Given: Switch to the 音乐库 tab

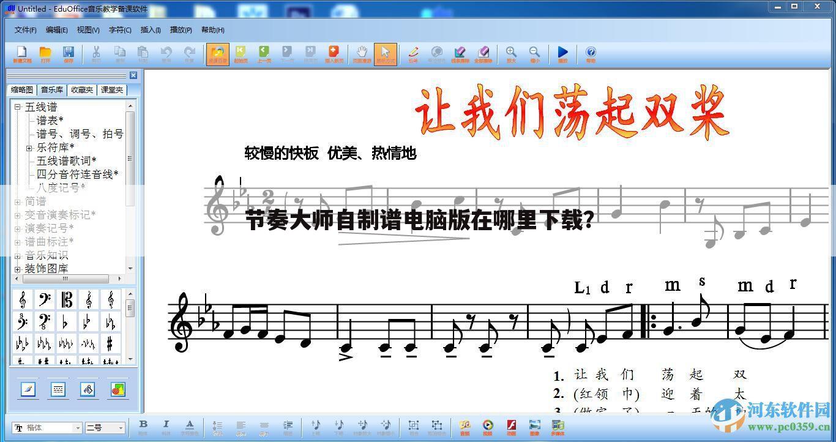Looking at the screenshot, I should click(52, 90).
